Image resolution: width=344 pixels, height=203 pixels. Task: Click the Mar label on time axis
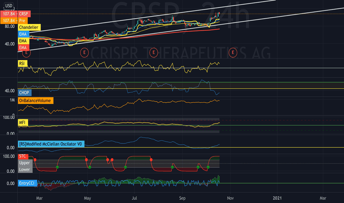[x=39, y=198]
